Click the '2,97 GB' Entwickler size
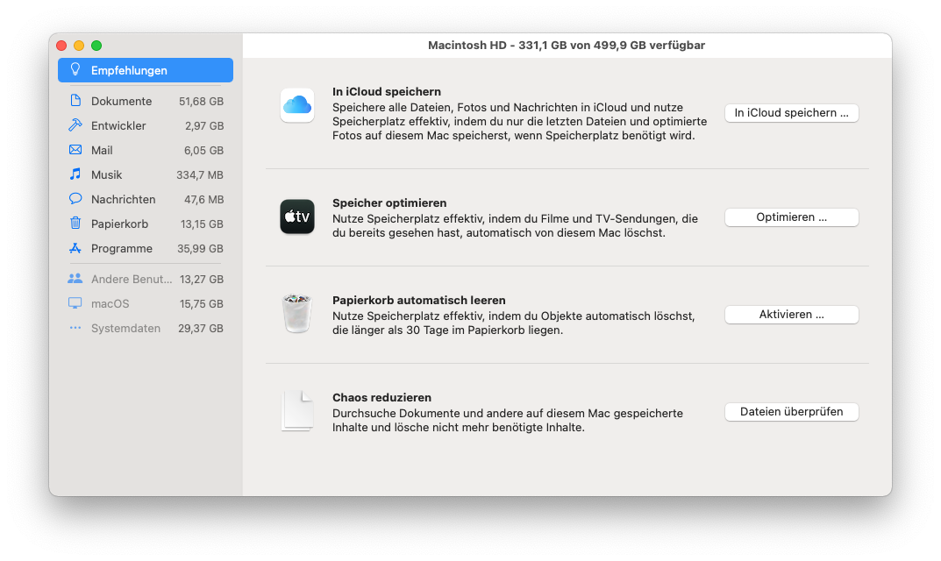 [204, 126]
